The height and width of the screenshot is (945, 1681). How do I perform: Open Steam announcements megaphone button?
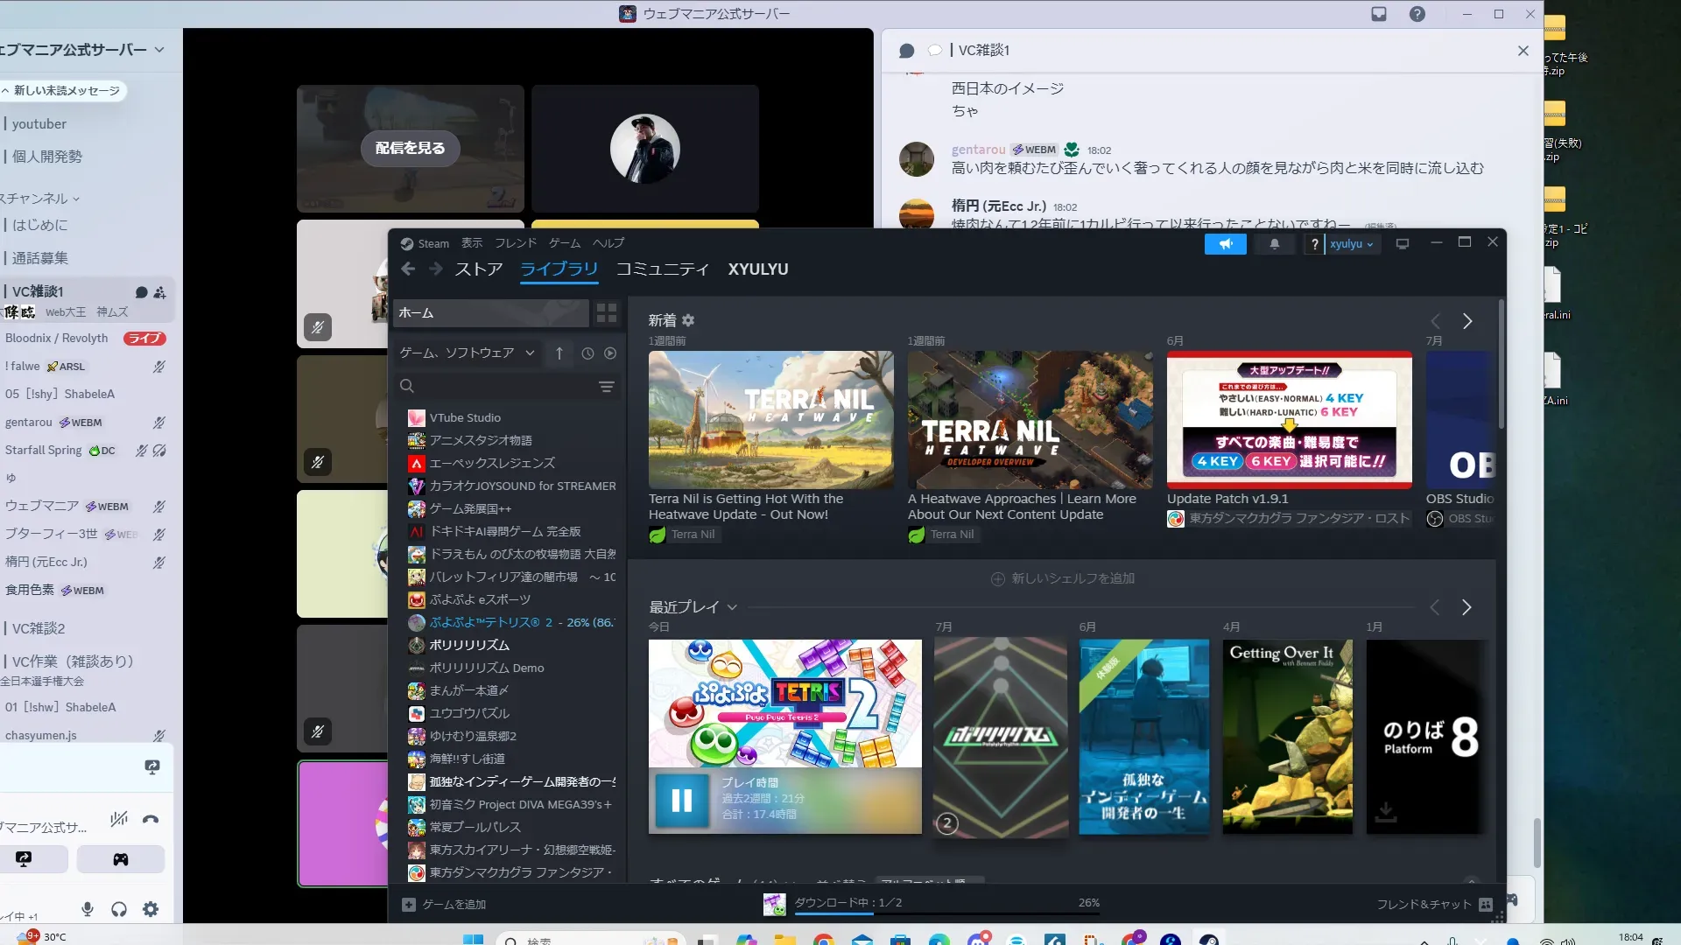[1225, 244]
